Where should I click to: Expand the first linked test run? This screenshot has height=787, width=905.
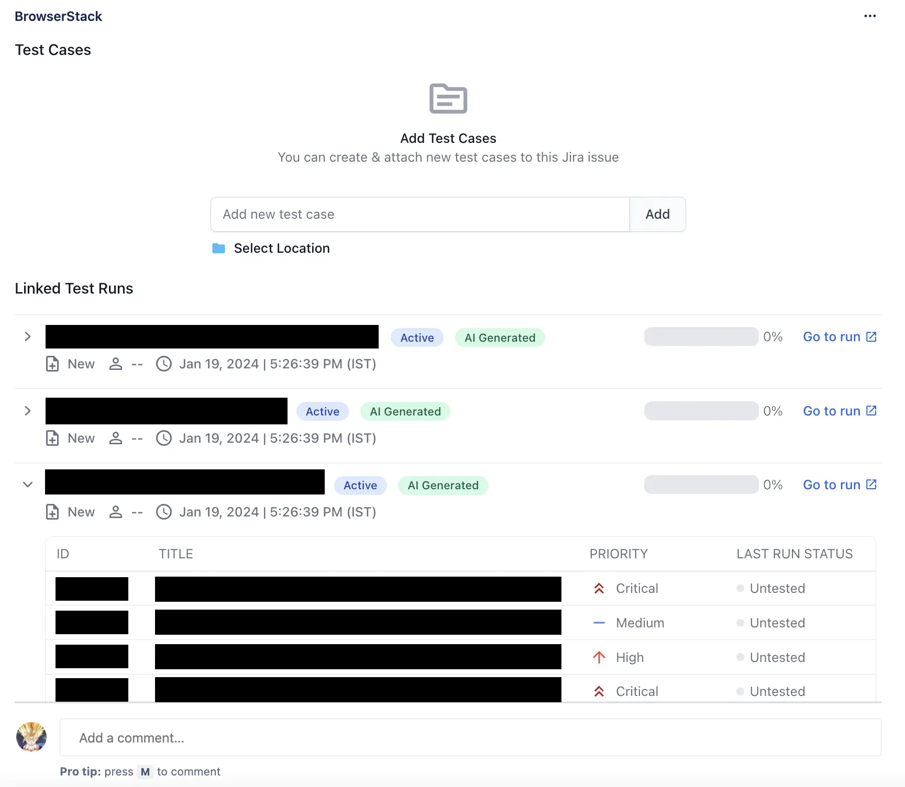(28, 336)
